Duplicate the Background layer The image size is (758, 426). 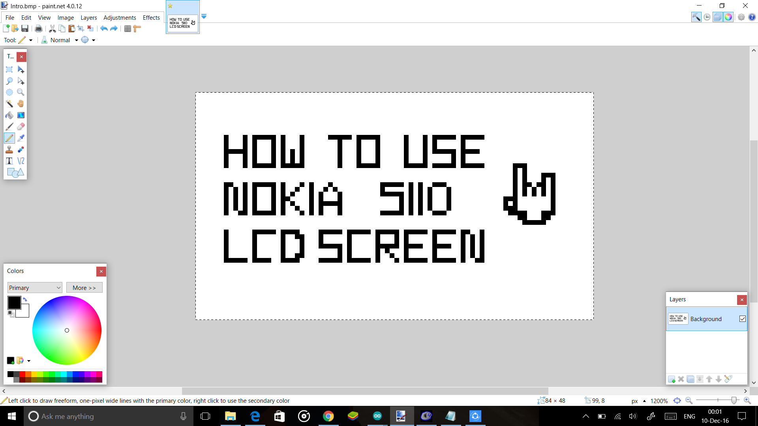690,379
